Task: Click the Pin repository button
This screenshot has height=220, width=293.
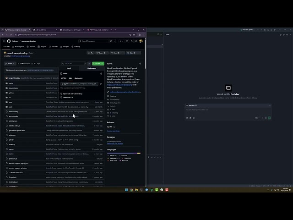Action: (x=91, y=53)
